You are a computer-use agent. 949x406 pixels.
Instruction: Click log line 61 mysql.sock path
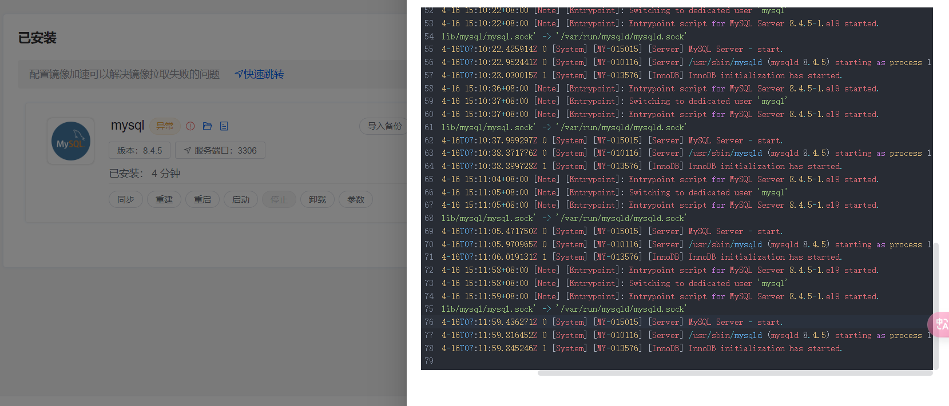point(564,127)
